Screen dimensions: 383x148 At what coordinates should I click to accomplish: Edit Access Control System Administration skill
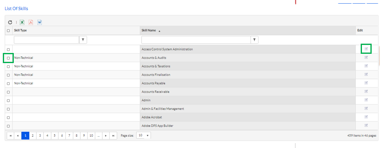[x=366, y=49]
